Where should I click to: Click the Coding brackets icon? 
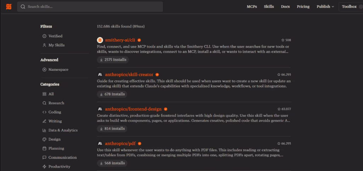pos(44,112)
